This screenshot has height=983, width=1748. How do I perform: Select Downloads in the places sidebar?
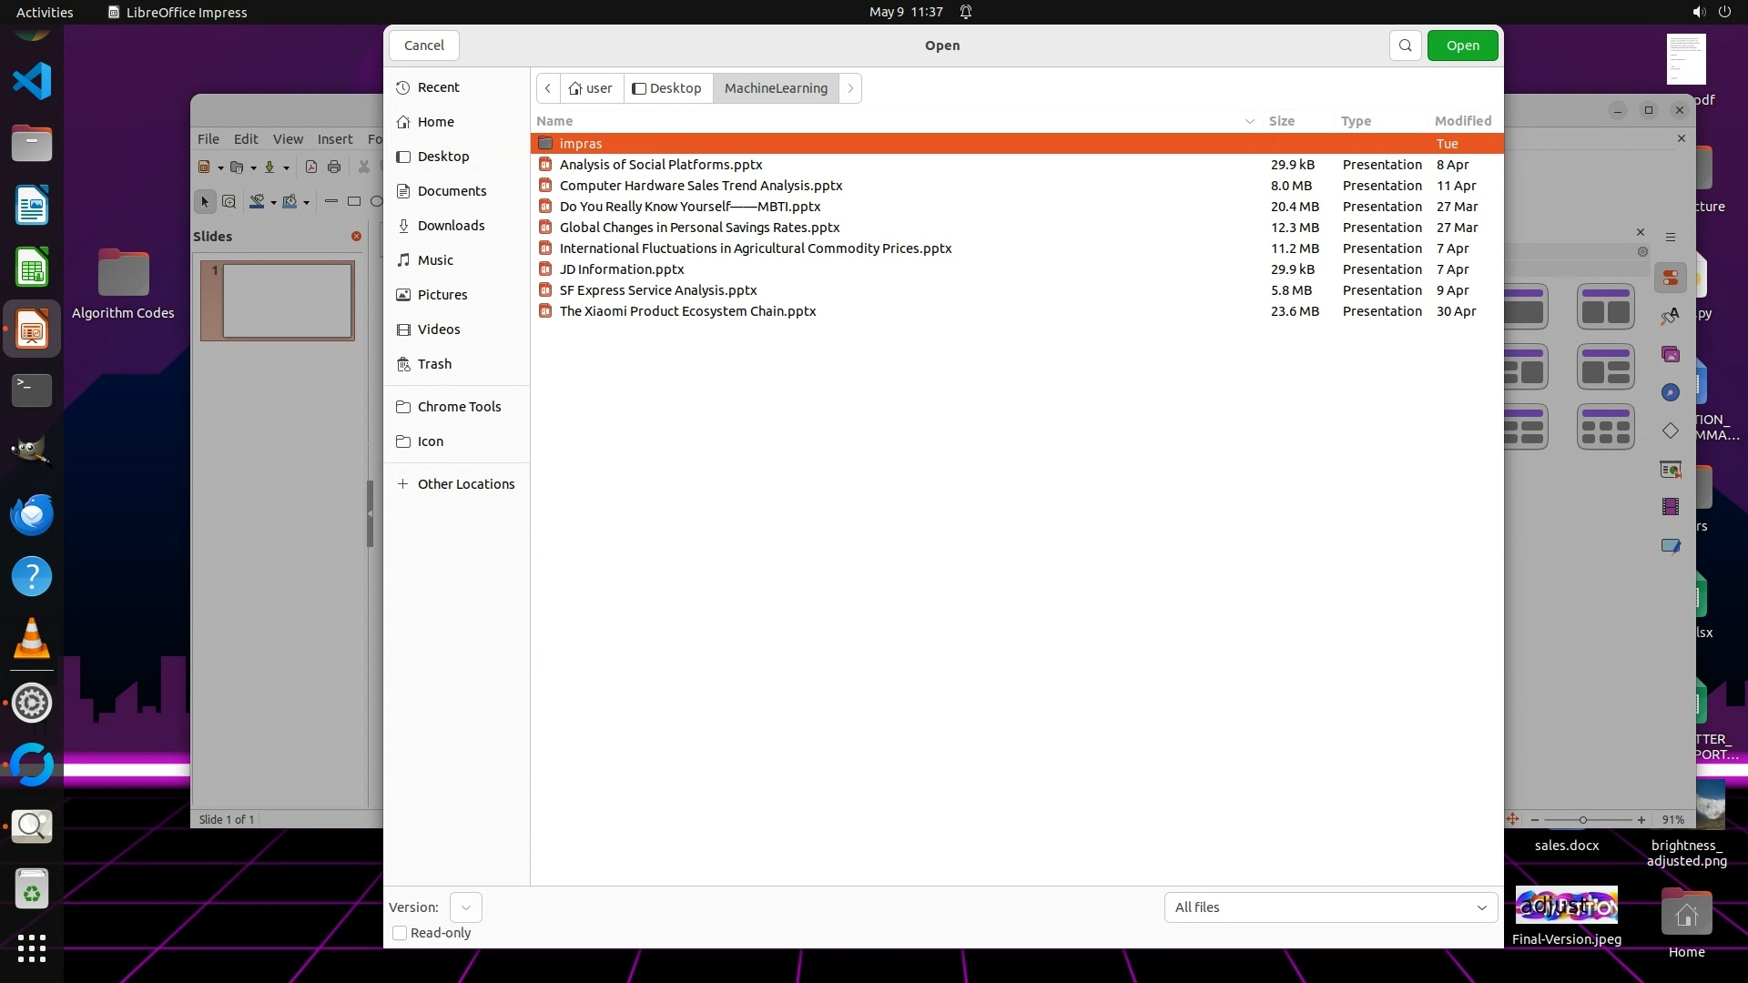[x=451, y=226]
